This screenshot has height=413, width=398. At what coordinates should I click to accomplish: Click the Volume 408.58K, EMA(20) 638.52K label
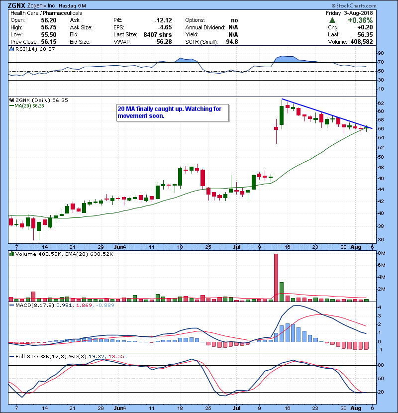pos(64,254)
